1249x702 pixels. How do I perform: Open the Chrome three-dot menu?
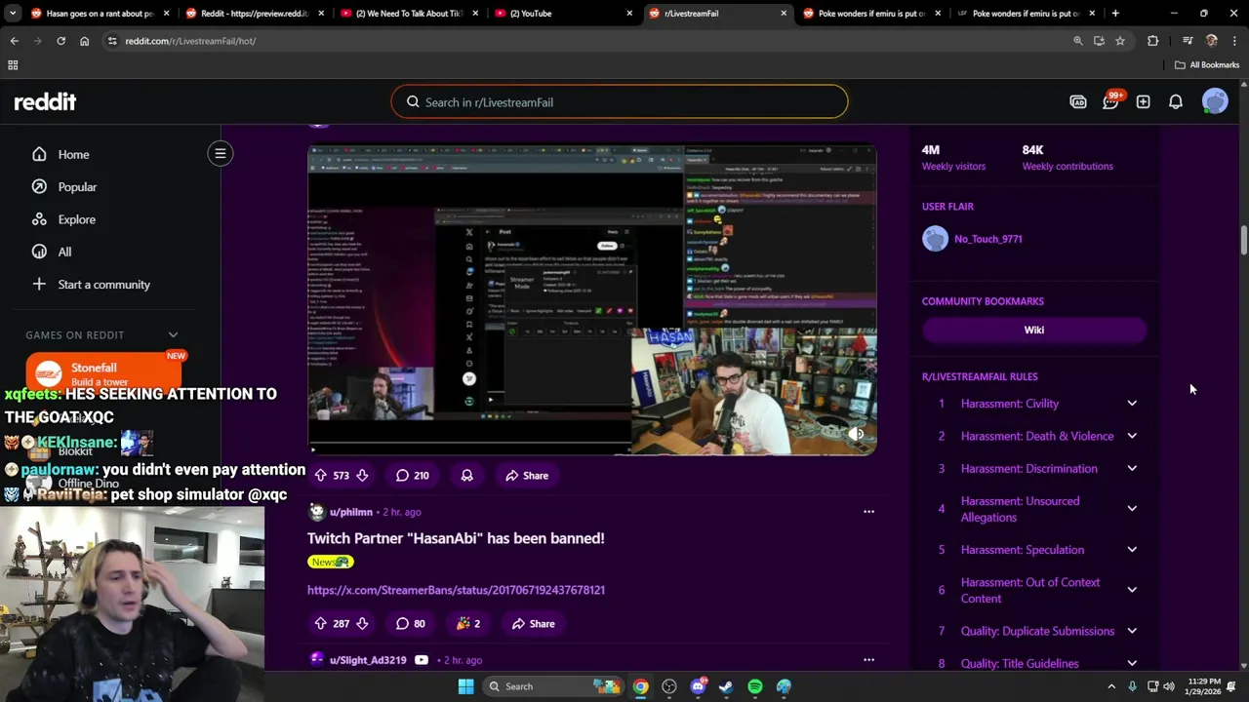(1234, 41)
